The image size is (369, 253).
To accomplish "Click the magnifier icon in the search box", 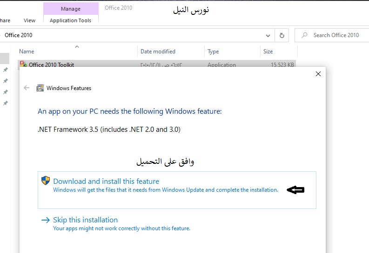I will (304, 35).
